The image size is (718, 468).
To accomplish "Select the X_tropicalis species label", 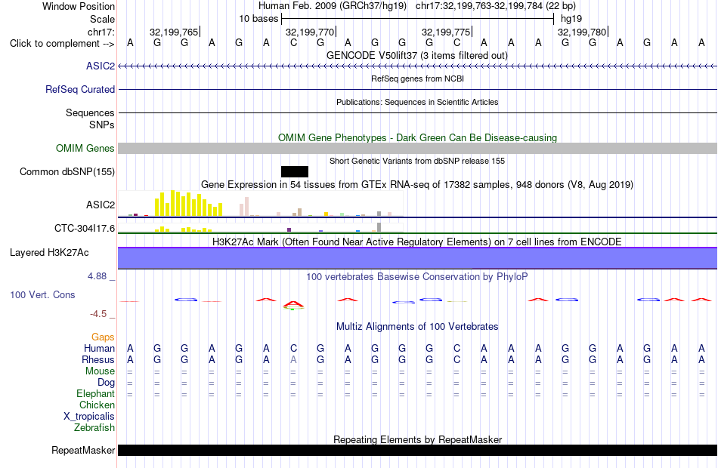I will 89,417.
